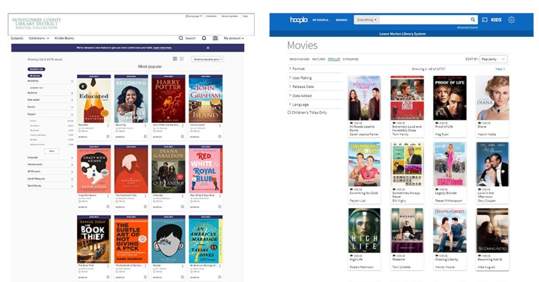Remove the All ebooks filter chip

coord(35,76)
